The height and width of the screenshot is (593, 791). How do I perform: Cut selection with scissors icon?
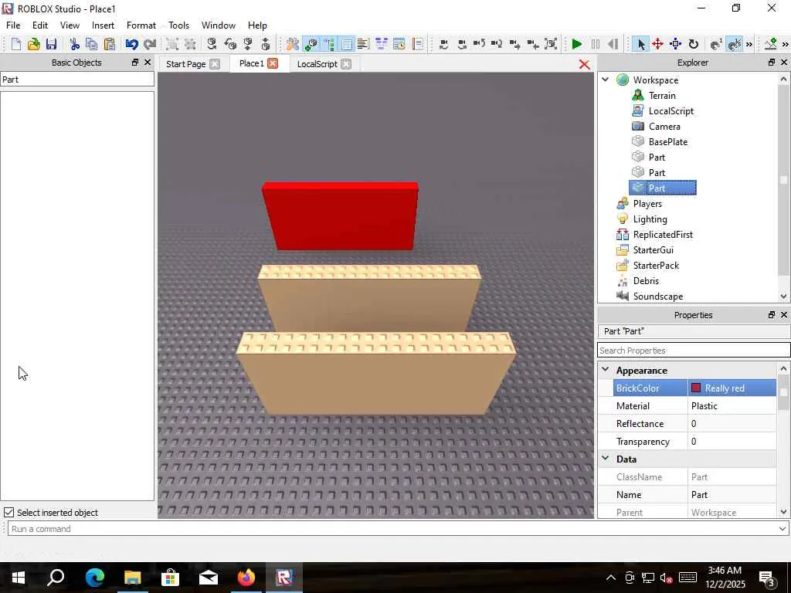(x=75, y=44)
